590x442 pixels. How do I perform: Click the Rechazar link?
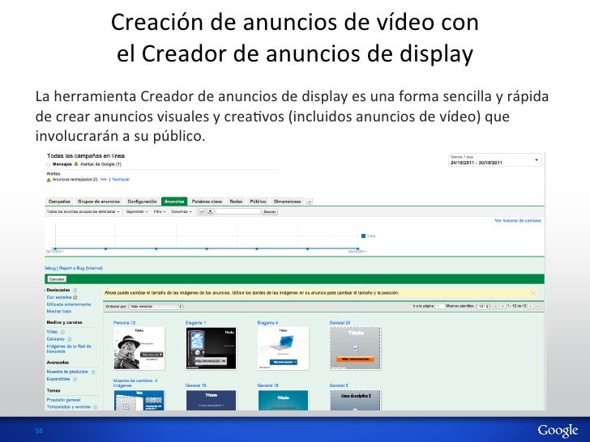point(121,180)
